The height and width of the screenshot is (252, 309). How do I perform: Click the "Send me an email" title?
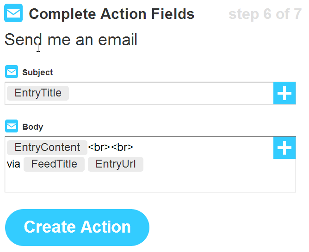click(71, 40)
